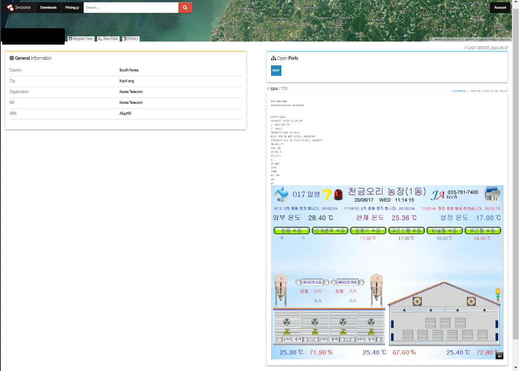Click the left feed silo with blue 0
The image size is (519, 371).
(281, 289)
